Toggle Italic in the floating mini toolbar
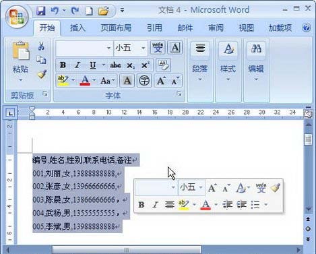The width and height of the screenshot is (316, 254). click(155, 204)
